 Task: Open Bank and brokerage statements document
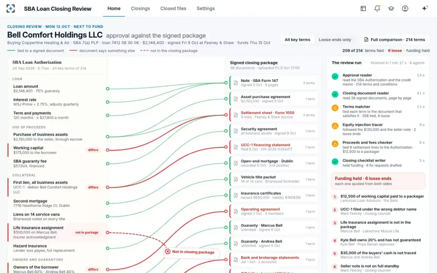tap(274, 260)
